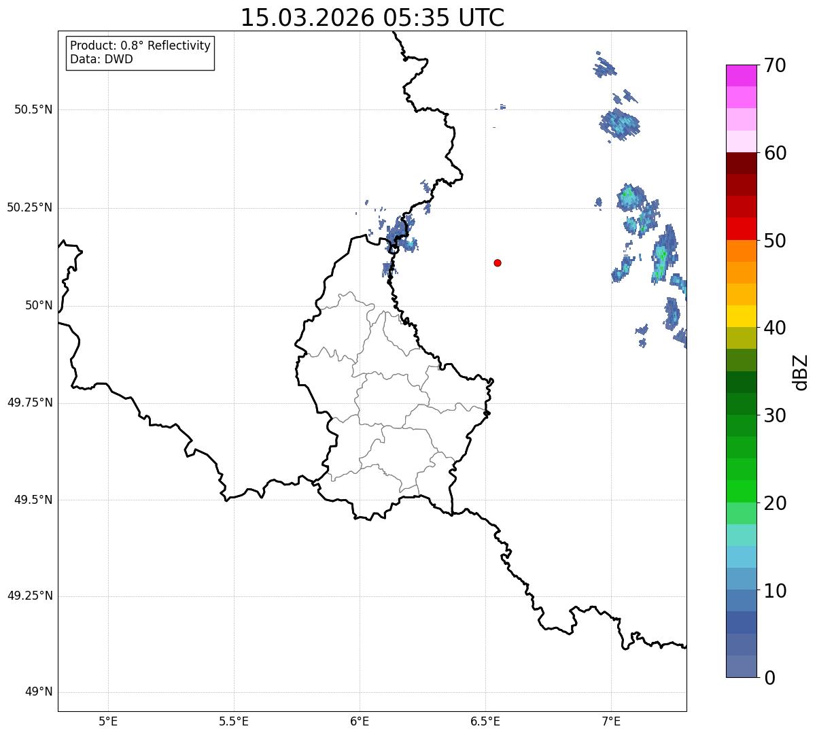Click the red station marker dot
This screenshot has width=817, height=735.
pyautogui.click(x=498, y=262)
